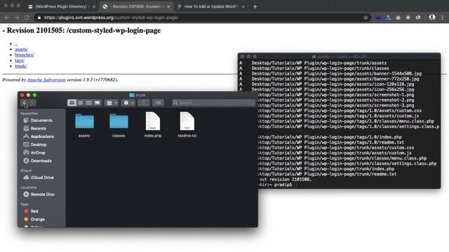The width and height of the screenshot is (449, 252).
Task: Click the Finder window title 'trunk'
Action: 138,95
